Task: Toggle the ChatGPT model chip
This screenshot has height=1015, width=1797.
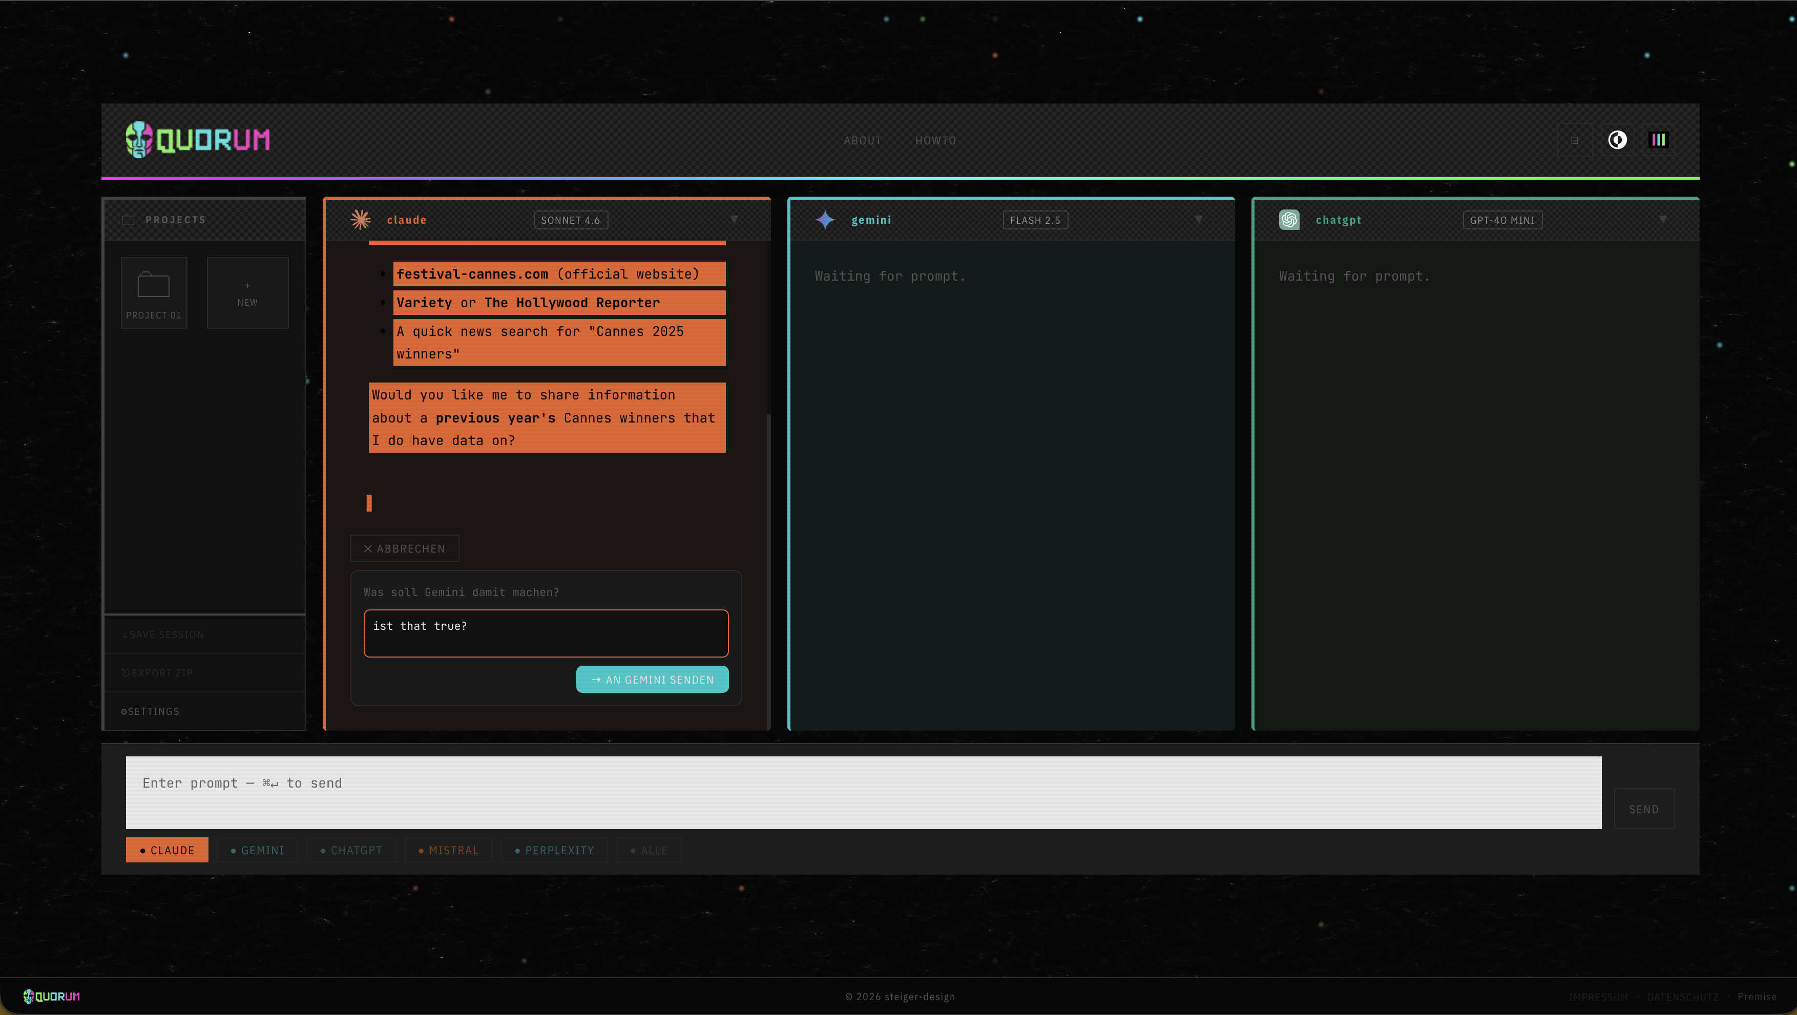Action: (x=351, y=850)
